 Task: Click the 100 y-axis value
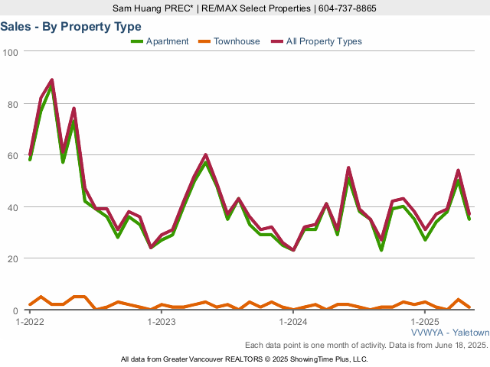tap(10, 53)
